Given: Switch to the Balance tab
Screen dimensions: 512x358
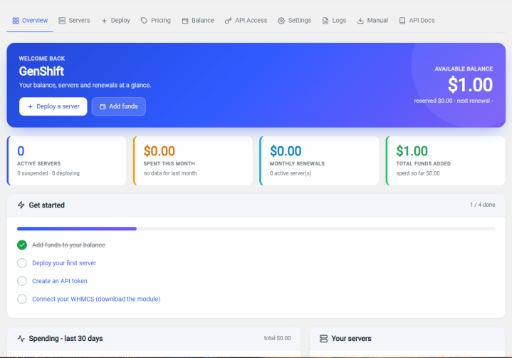Looking at the screenshot, I should coord(198,21).
